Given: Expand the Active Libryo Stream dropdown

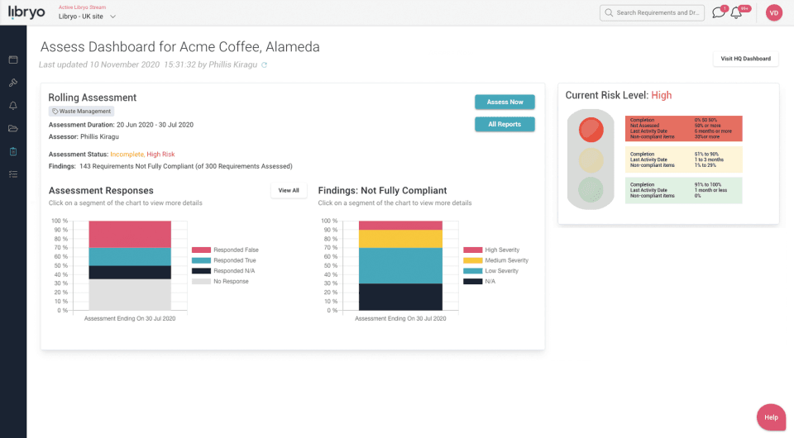Looking at the screenshot, I should [x=87, y=17].
